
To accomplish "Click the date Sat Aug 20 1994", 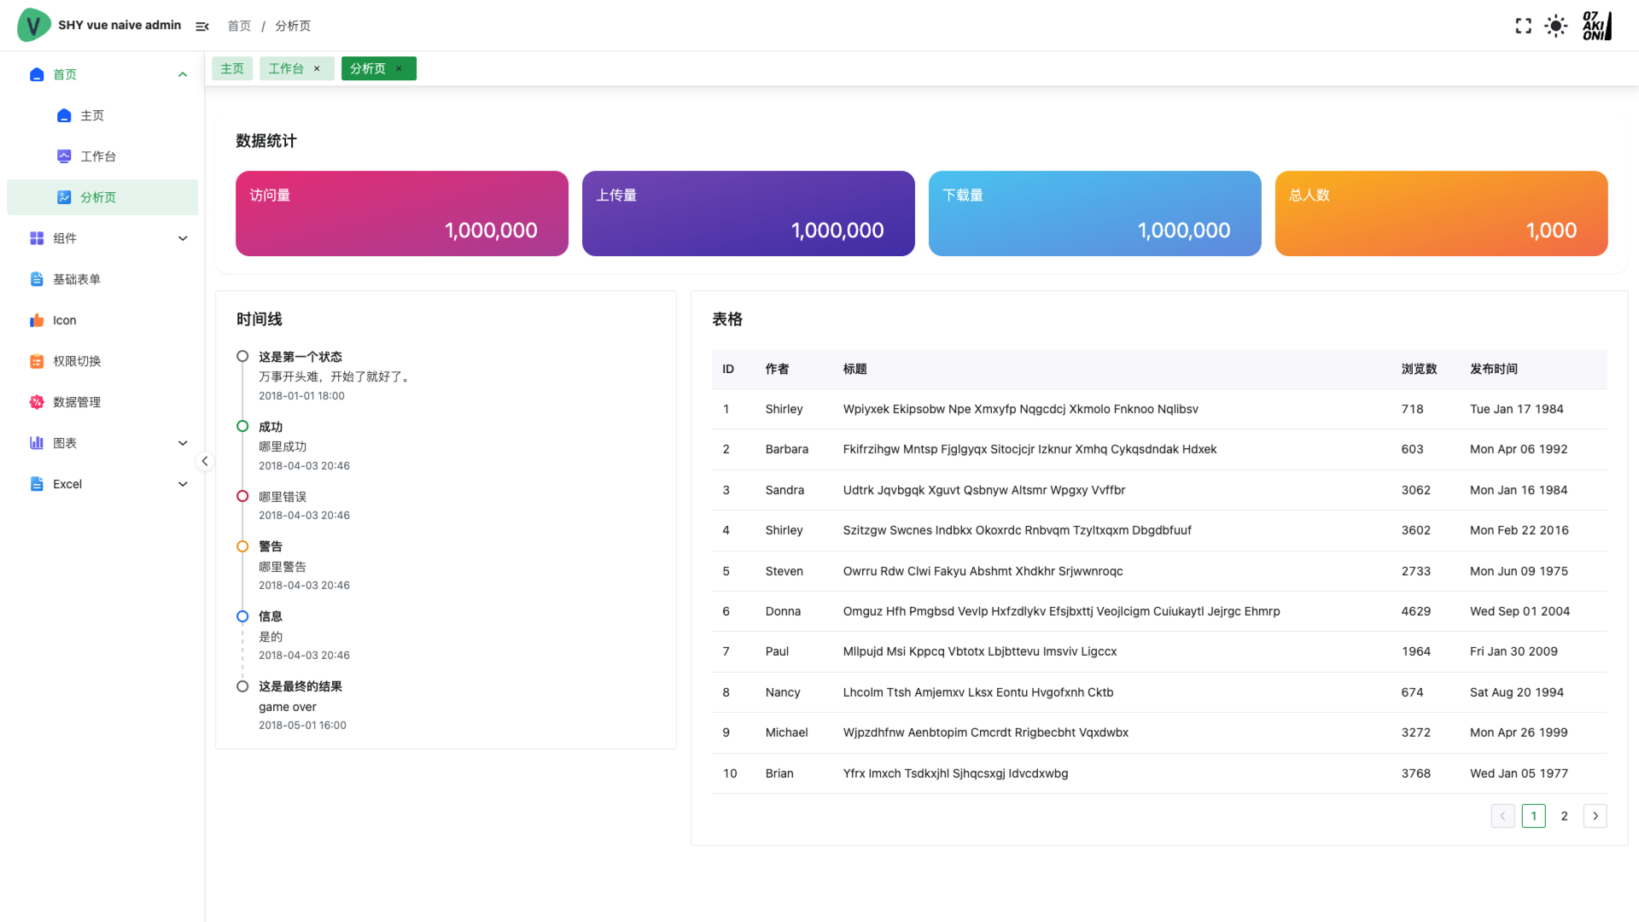I will pos(1517,692).
